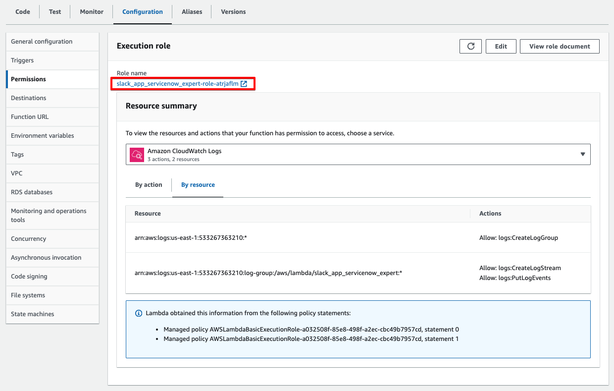Select the Configuration tab

pyautogui.click(x=143, y=12)
